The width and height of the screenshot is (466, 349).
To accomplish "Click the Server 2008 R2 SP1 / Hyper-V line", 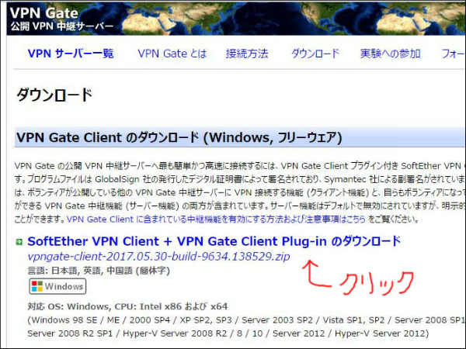I will coord(228,333).
